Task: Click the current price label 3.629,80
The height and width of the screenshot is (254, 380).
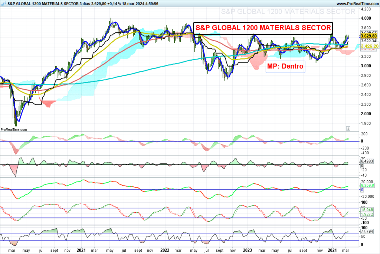Action: (368, 36)
